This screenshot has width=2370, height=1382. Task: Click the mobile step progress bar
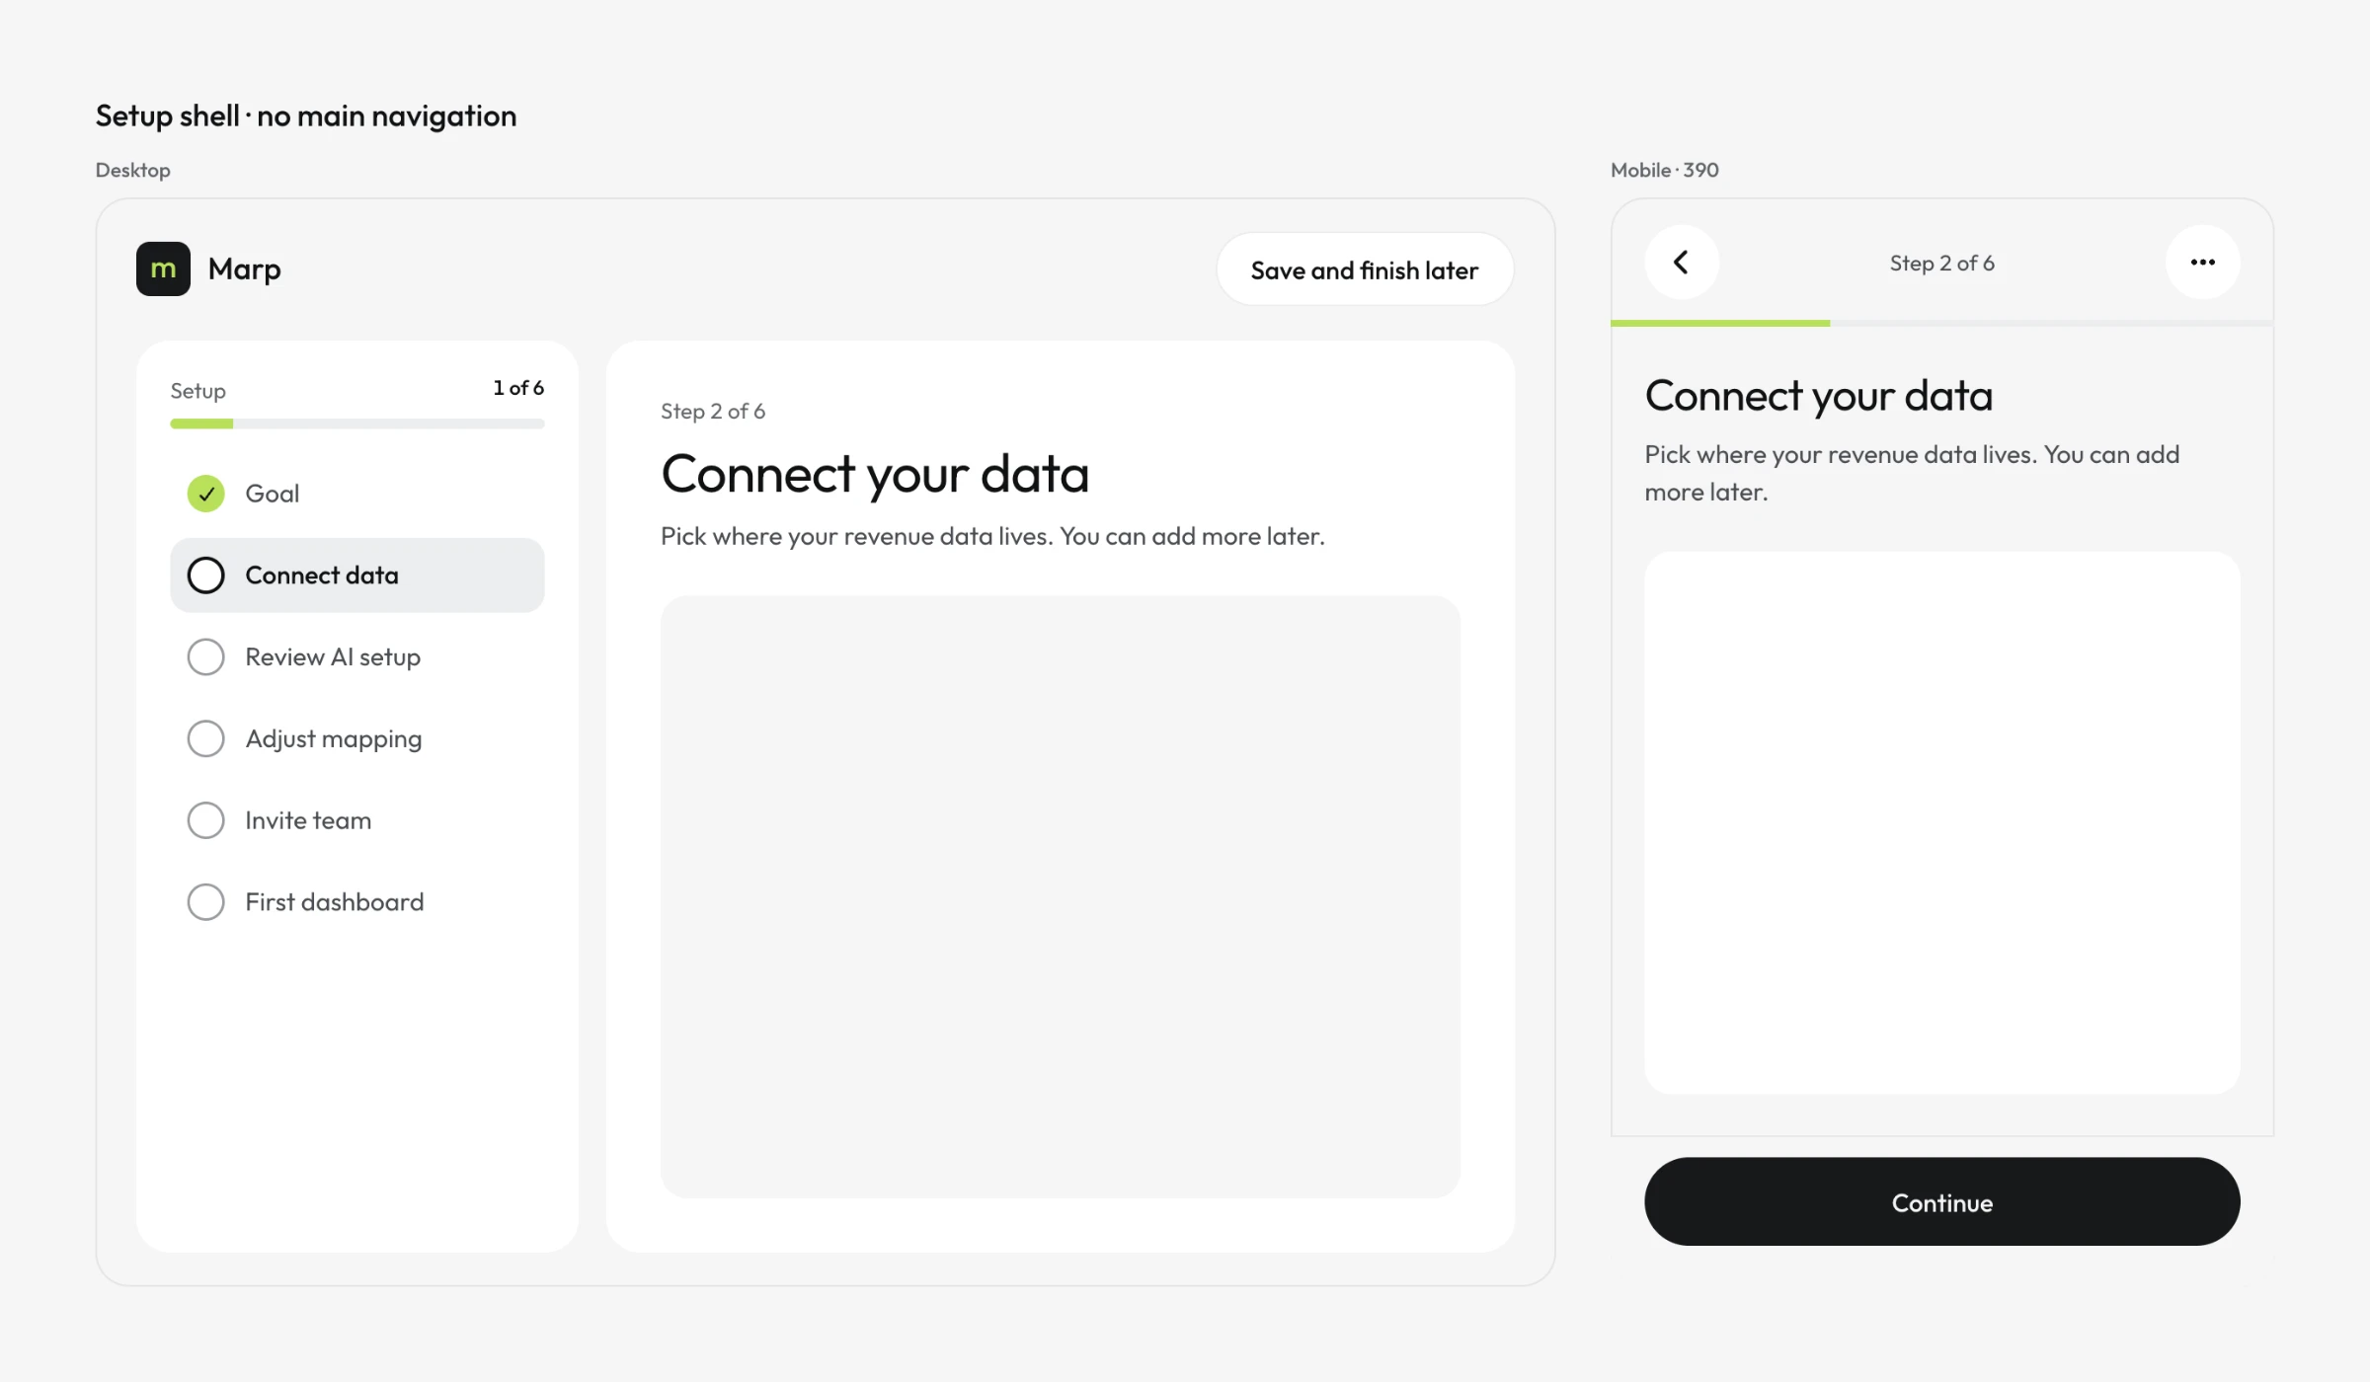1941,323
